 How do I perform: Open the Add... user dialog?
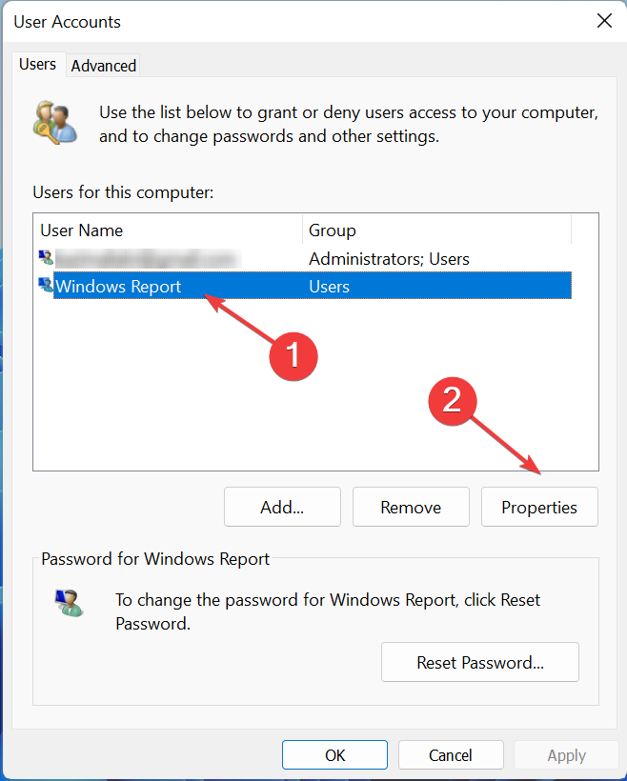[282, 507]
